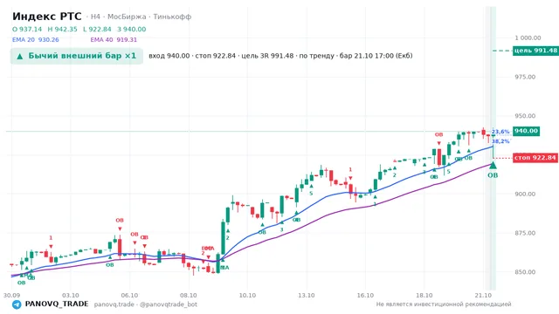Click the 'H 942.35' high value
Viewport: 559px width, 314px height.
tap(62, 29)
